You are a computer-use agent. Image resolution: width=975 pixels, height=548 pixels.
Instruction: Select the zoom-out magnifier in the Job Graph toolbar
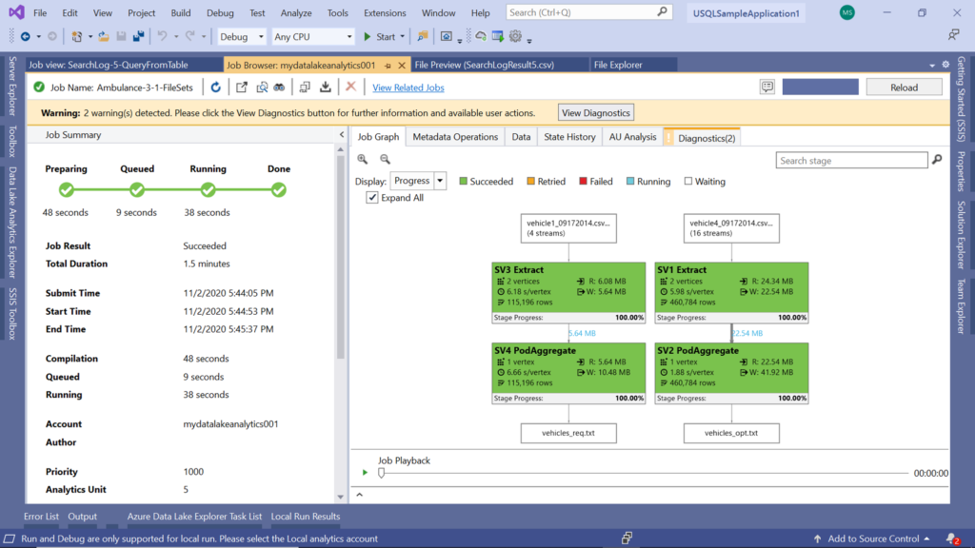click(385, 159)
